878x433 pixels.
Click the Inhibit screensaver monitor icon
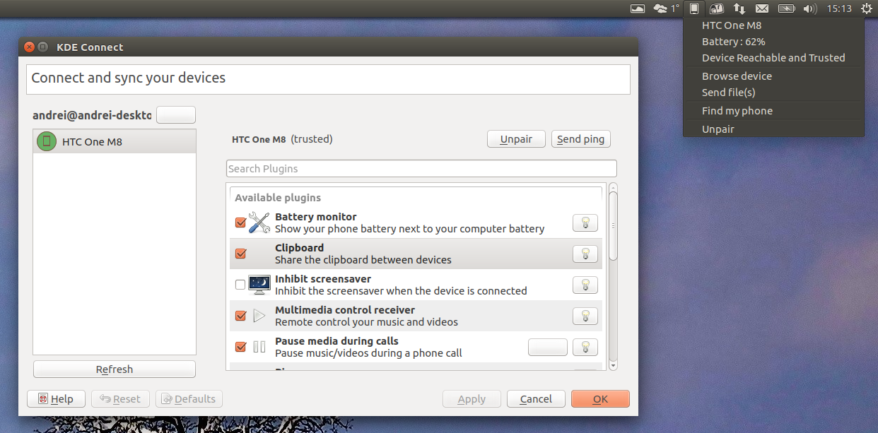pos(259,284)
